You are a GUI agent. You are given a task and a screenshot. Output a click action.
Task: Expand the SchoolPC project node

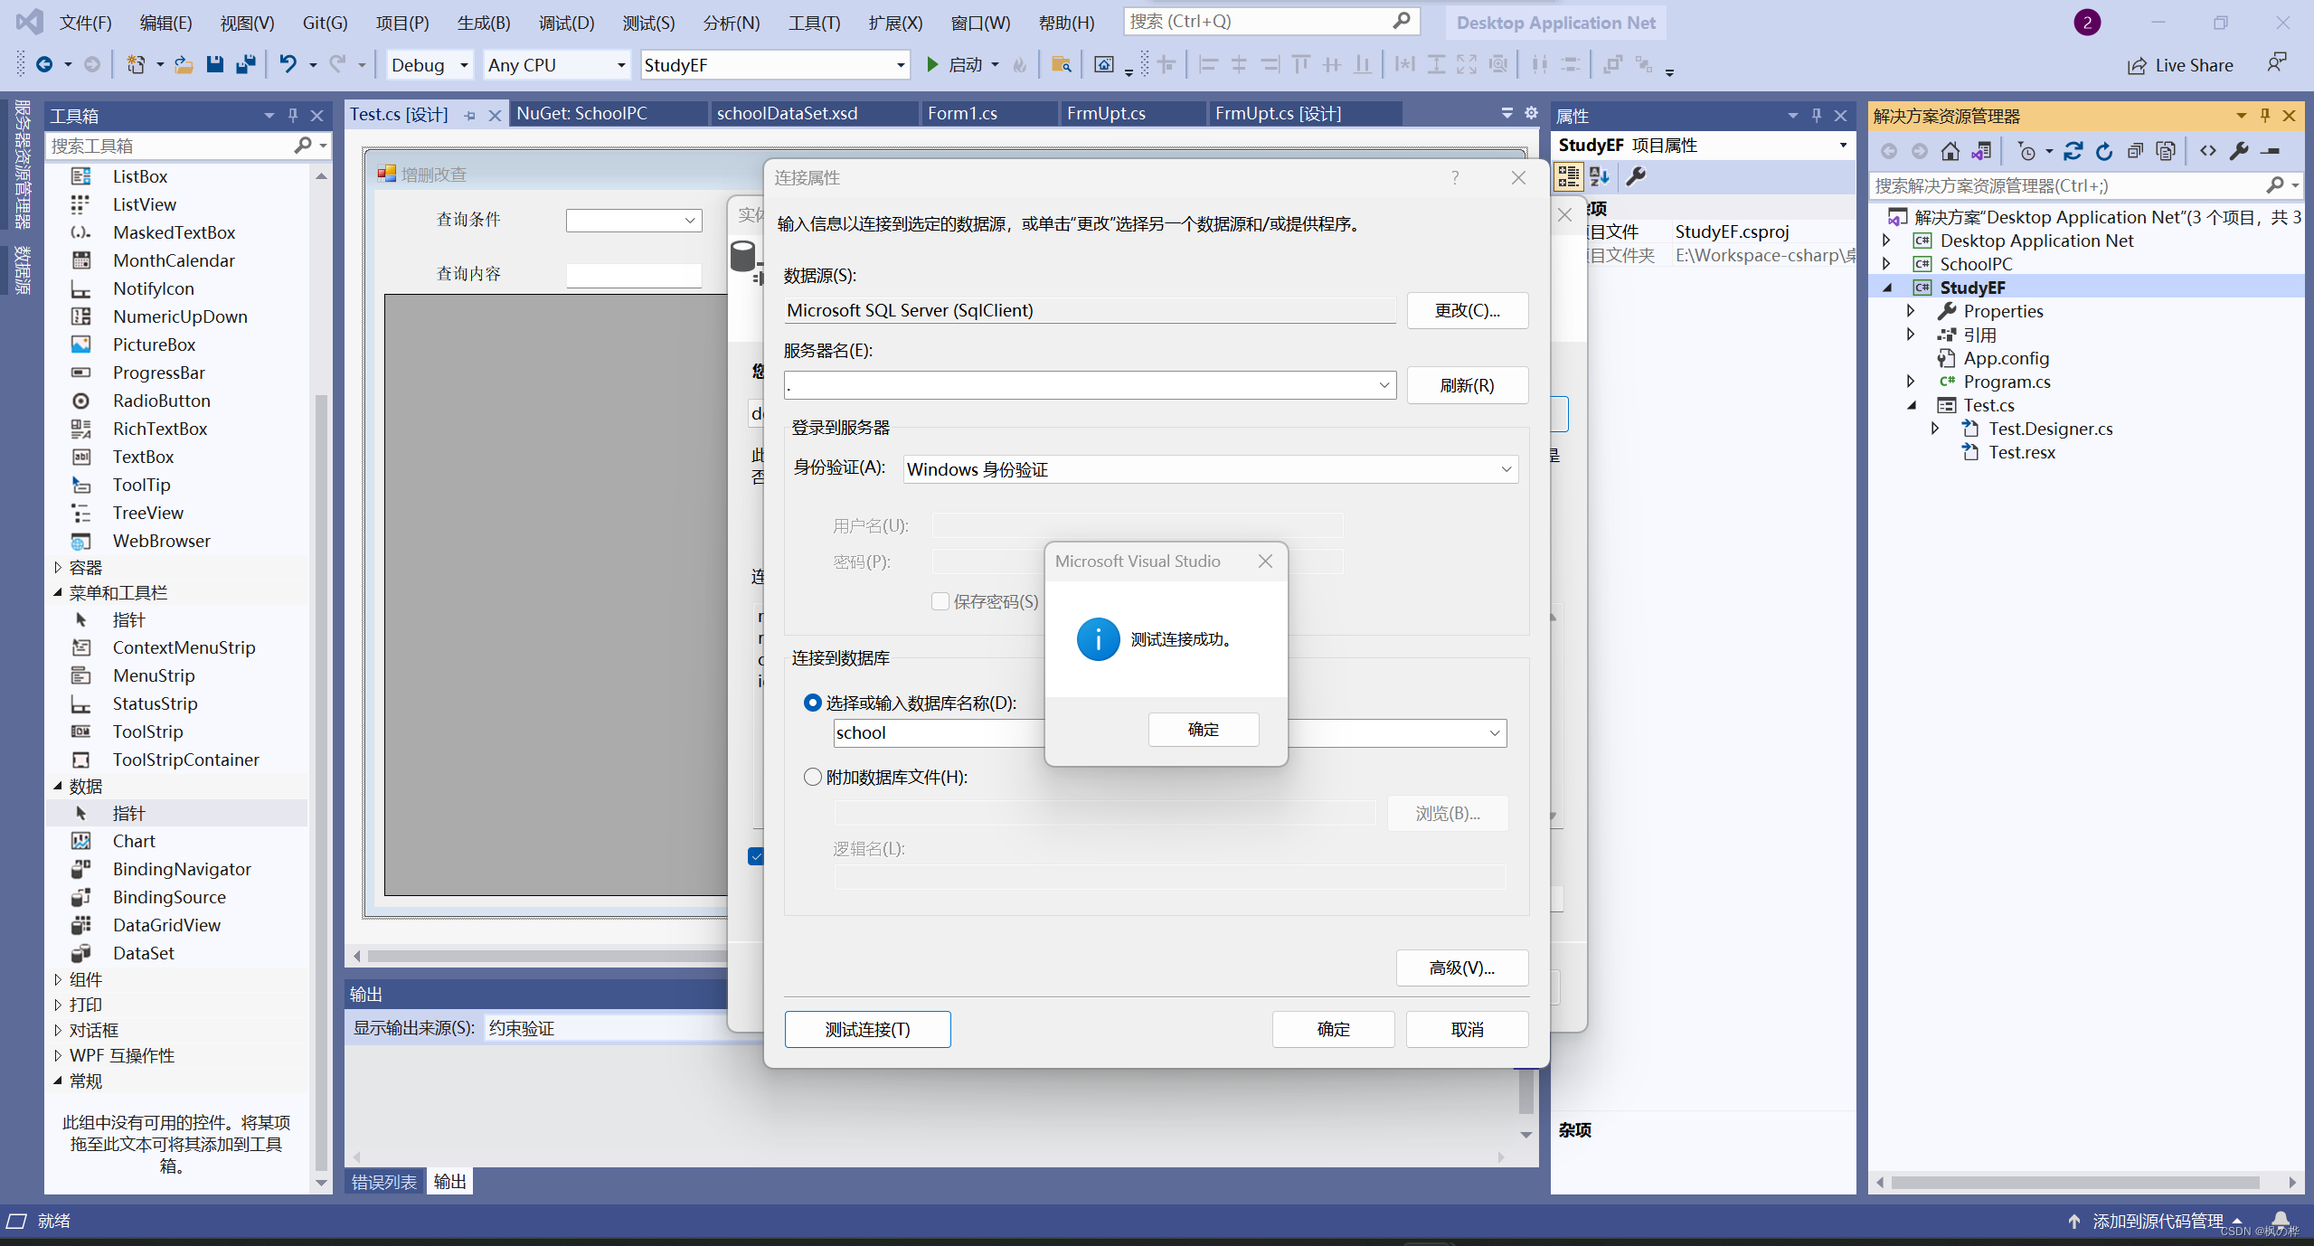click(x=1886, y=264)
